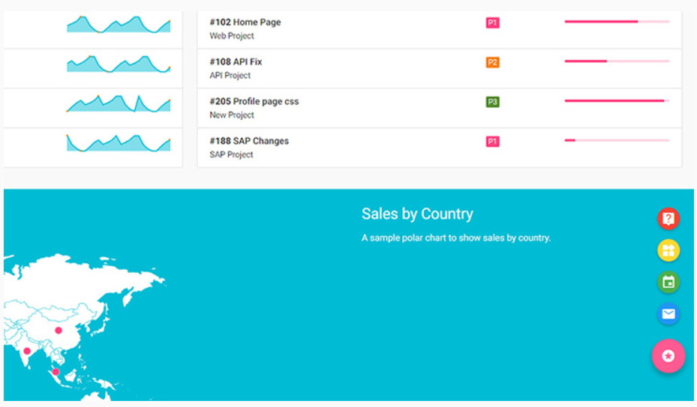Click P1 badge on SAP Changes row
Image resolution: width=697 pixels, height=407 pixels.
pos(492,142)
